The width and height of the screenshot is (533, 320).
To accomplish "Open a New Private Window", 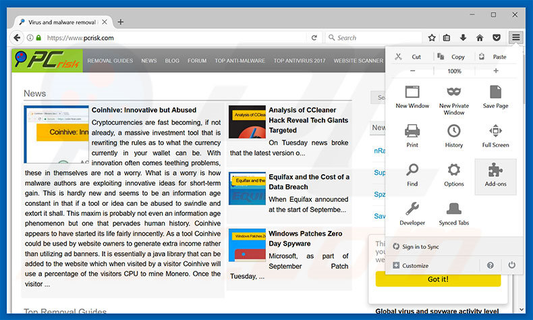I will tap(454, 101).
